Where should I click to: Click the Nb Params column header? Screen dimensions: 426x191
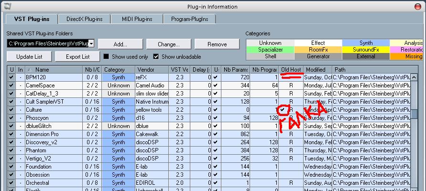[x=236, y=70]
